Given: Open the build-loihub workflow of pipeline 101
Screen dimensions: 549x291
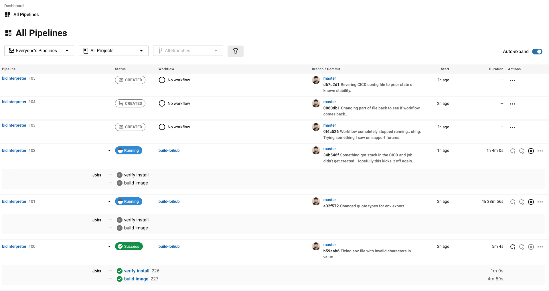Looking at the screenshot, I should click(169, 201).
